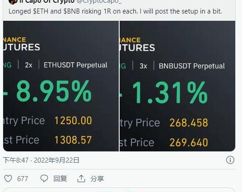Open the ETHUSDT Perpetual futures image

[61, 86]
